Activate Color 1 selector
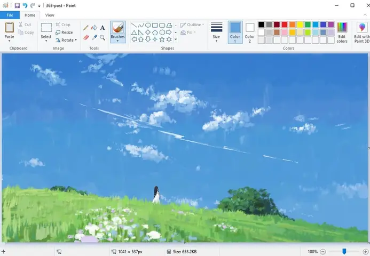 [235, 33]
